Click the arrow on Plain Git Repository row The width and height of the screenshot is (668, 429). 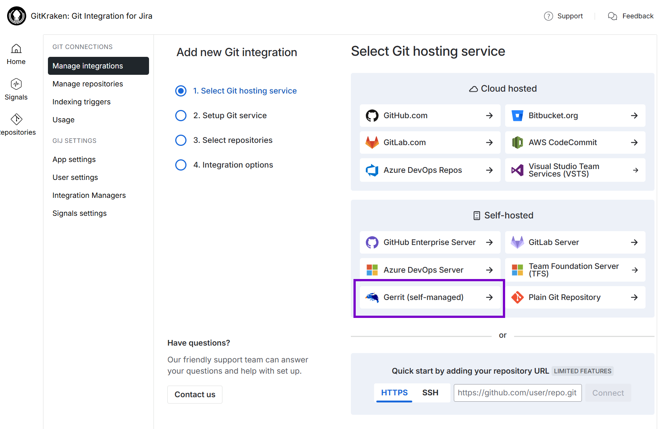pyautogui.click(x=634, y=297)
